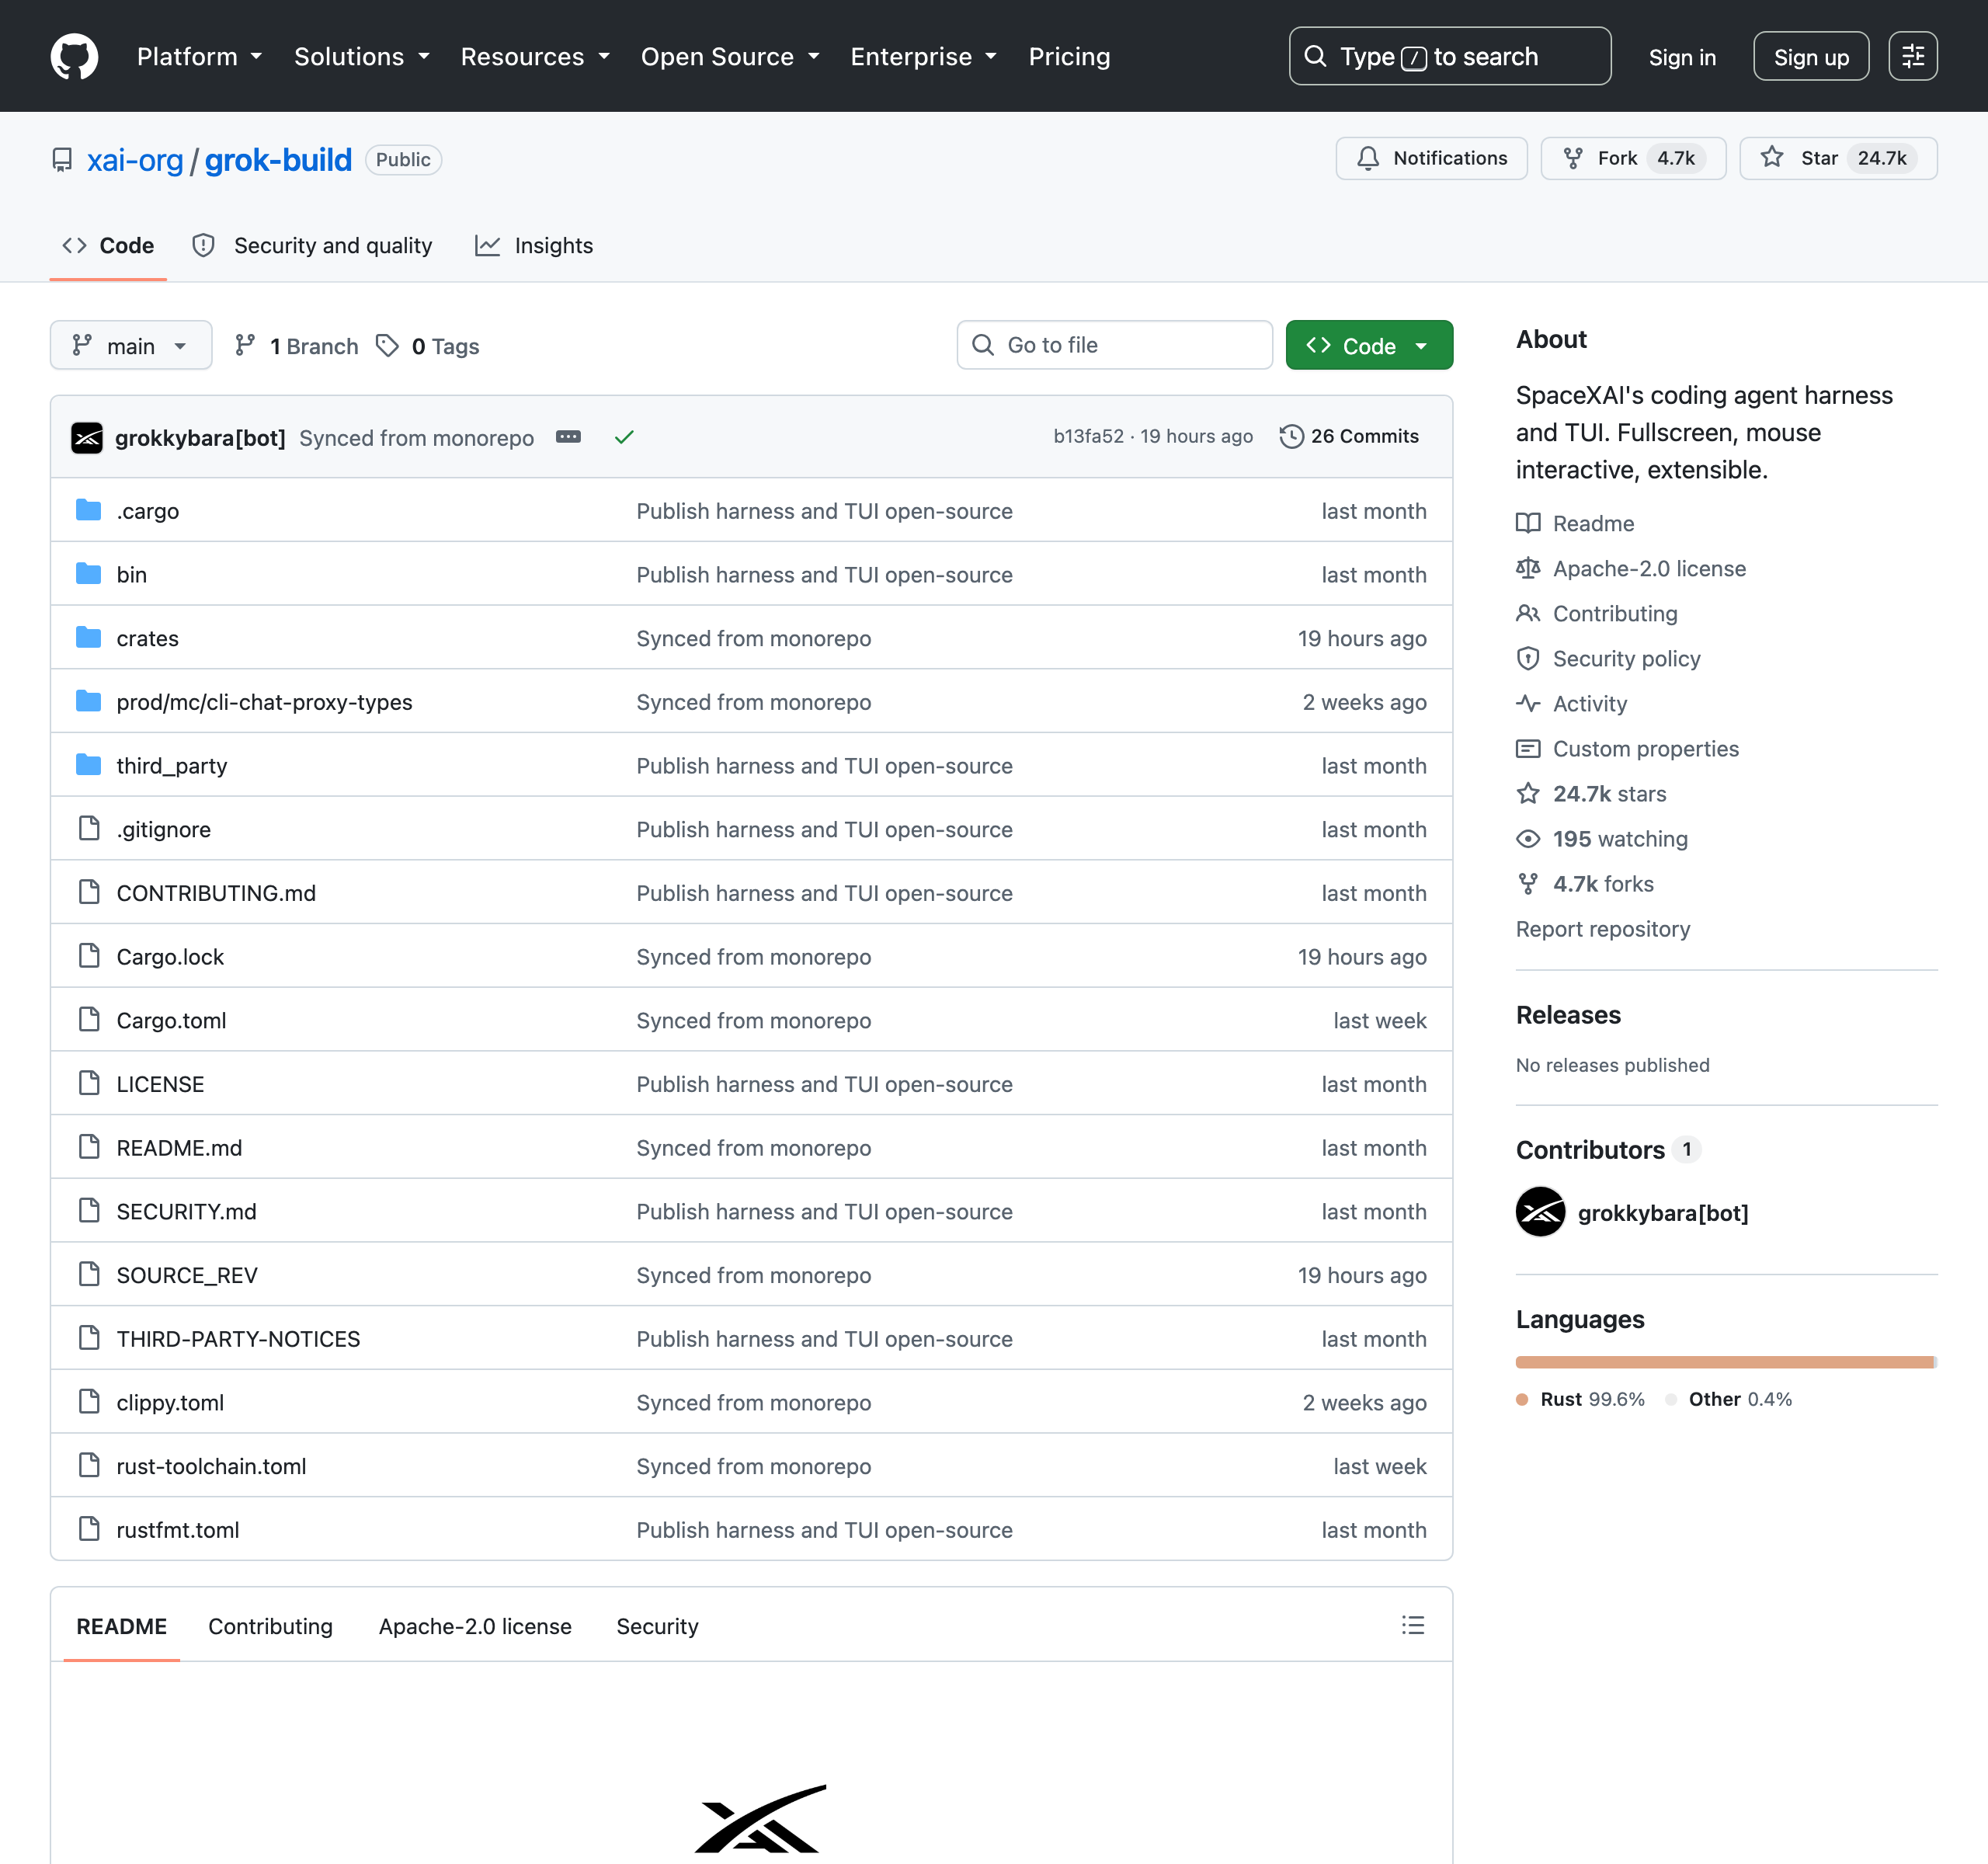
Task: Open the 1 Branch link
Action: (296, 346)
